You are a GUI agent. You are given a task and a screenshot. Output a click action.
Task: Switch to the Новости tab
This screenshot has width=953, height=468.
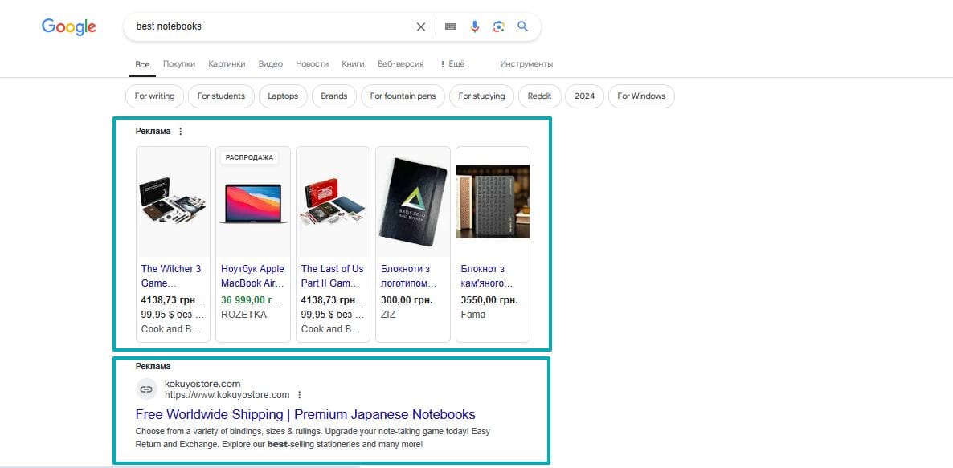coord(312,63)
